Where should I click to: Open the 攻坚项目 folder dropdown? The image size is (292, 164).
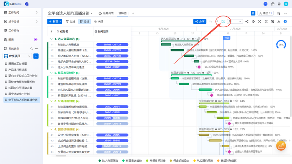[x=29, y=56]
